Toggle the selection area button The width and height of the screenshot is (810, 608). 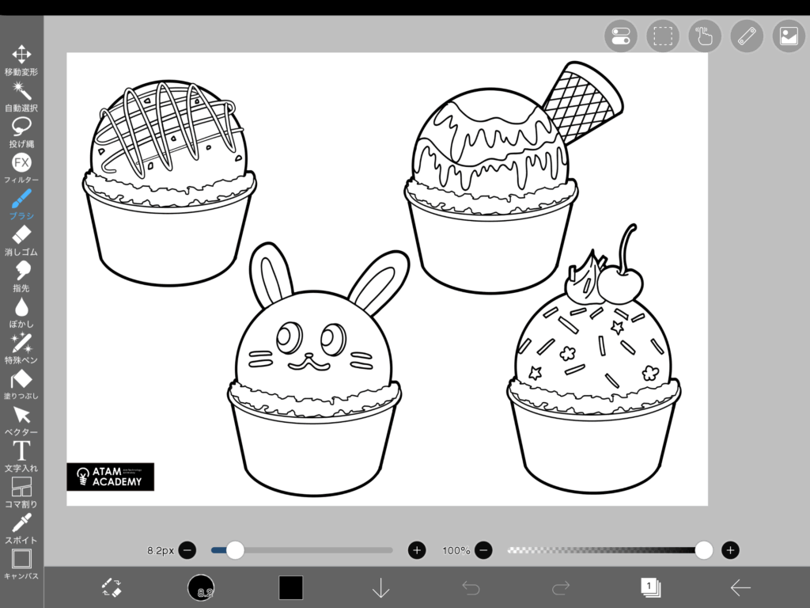point(663,36)
